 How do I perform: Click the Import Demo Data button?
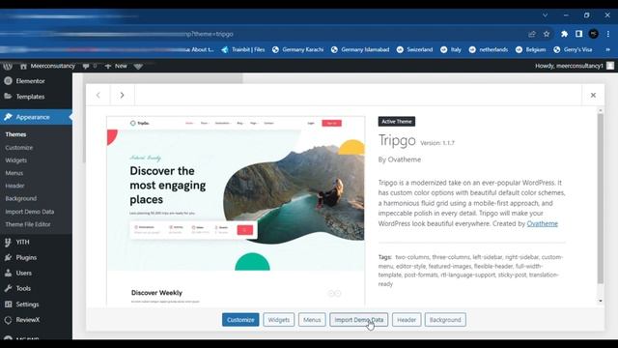click(x=358, y=320)
